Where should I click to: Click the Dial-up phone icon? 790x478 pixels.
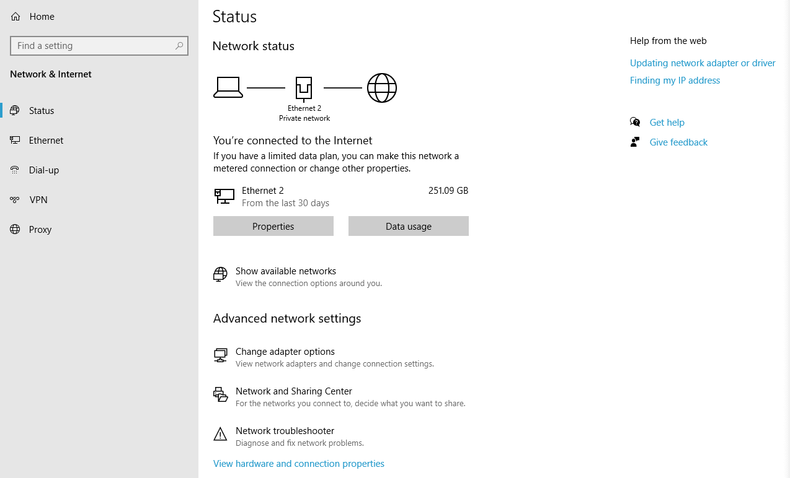point(15,170)
